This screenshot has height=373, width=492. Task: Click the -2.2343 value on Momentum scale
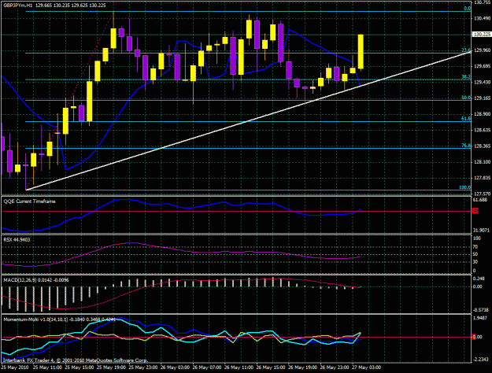click(x=481, y=360)
